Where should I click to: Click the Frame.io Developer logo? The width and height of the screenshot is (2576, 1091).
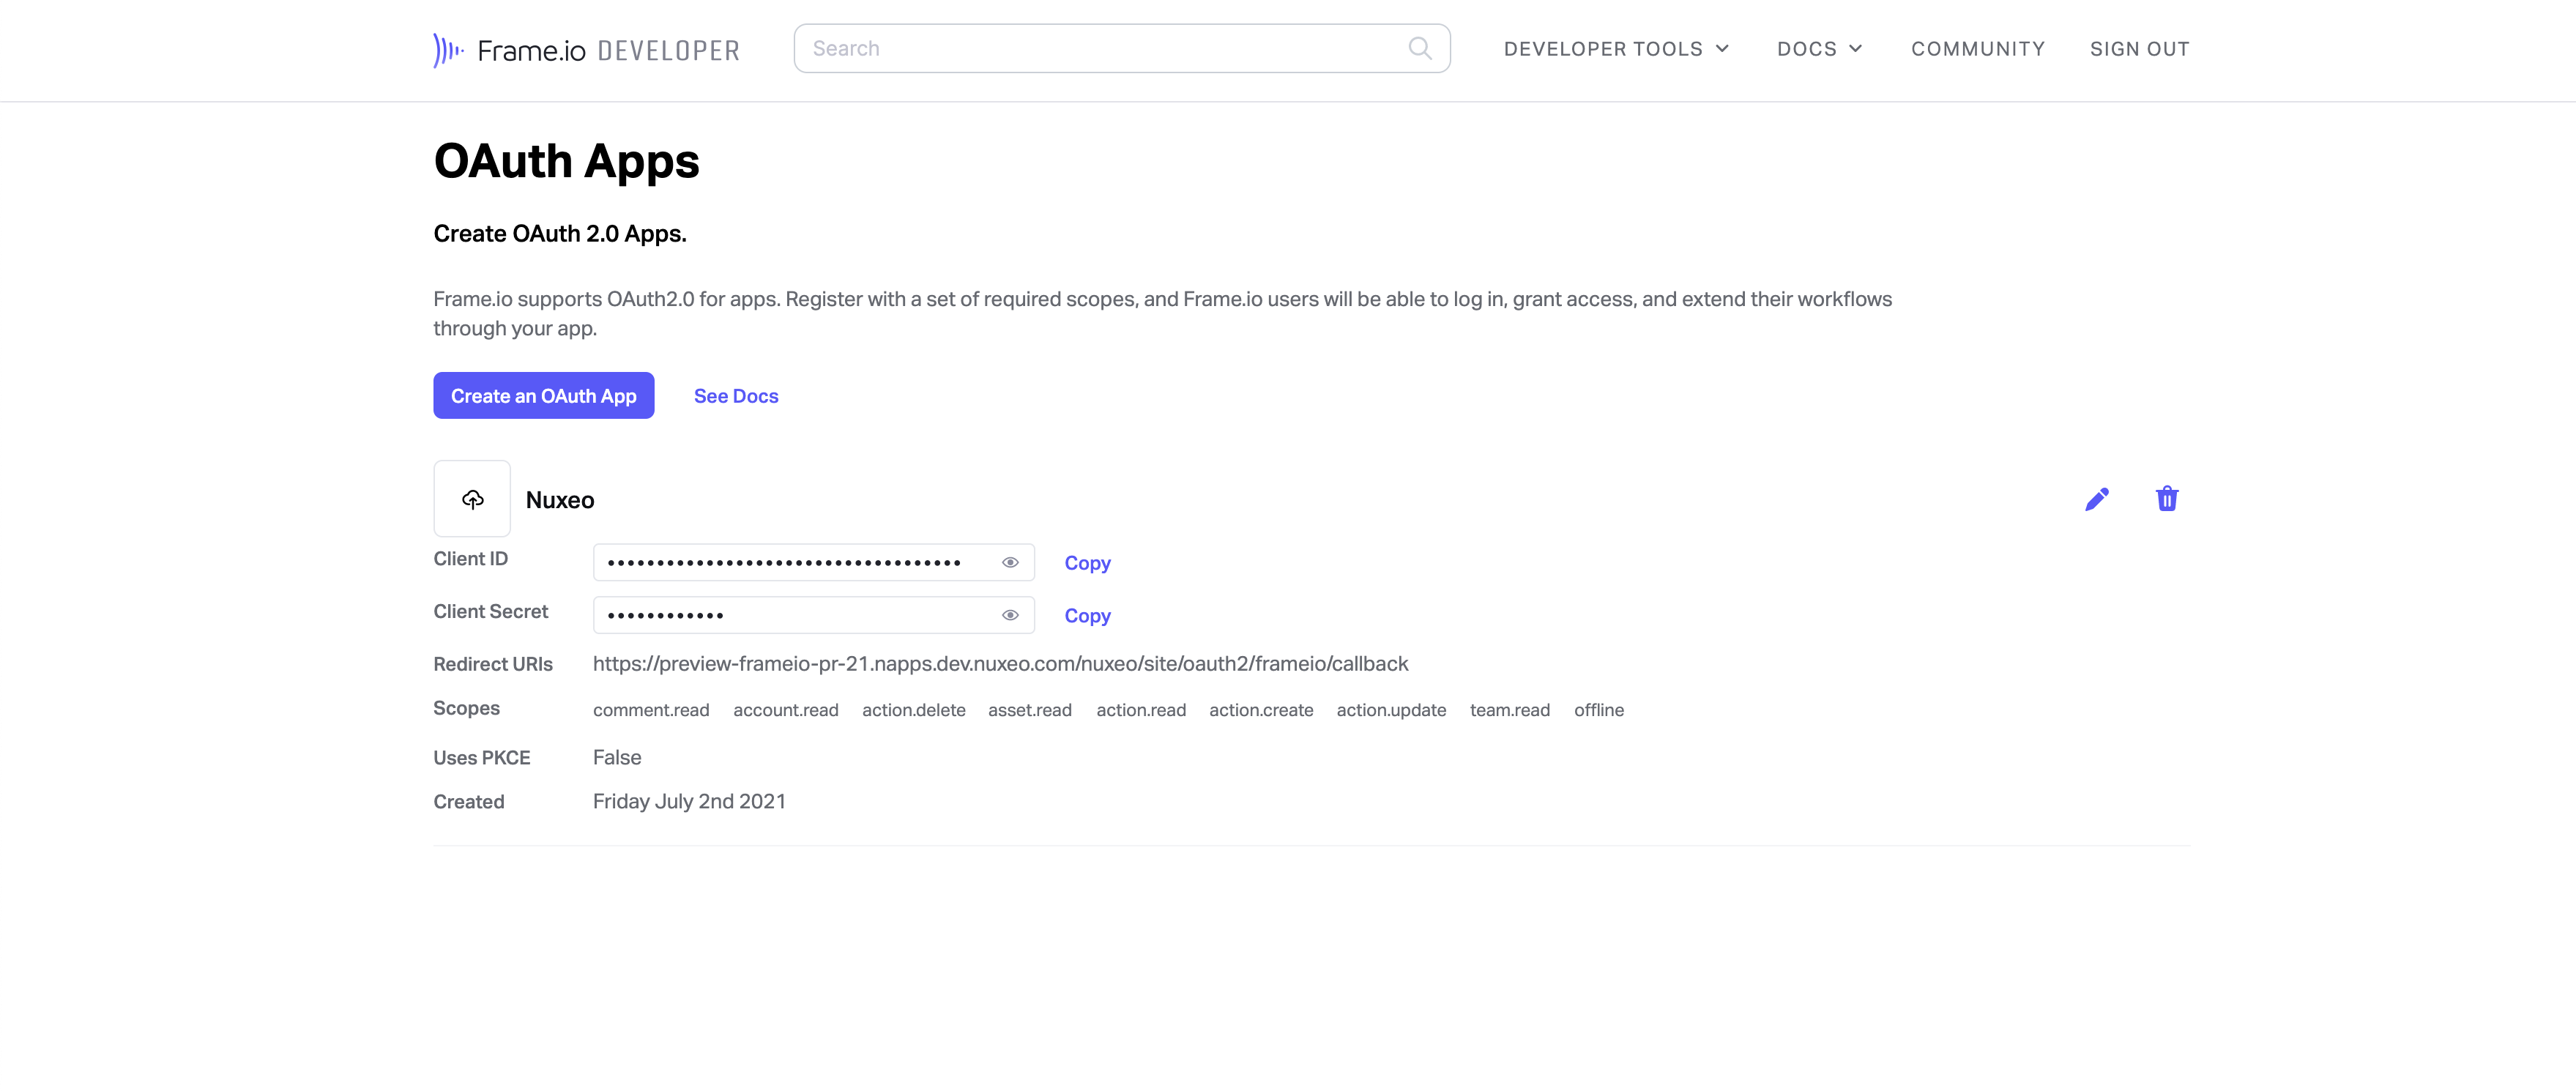(x=586, y=50)
